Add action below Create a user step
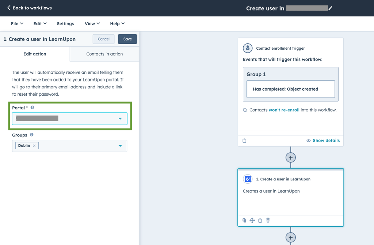 290,237
